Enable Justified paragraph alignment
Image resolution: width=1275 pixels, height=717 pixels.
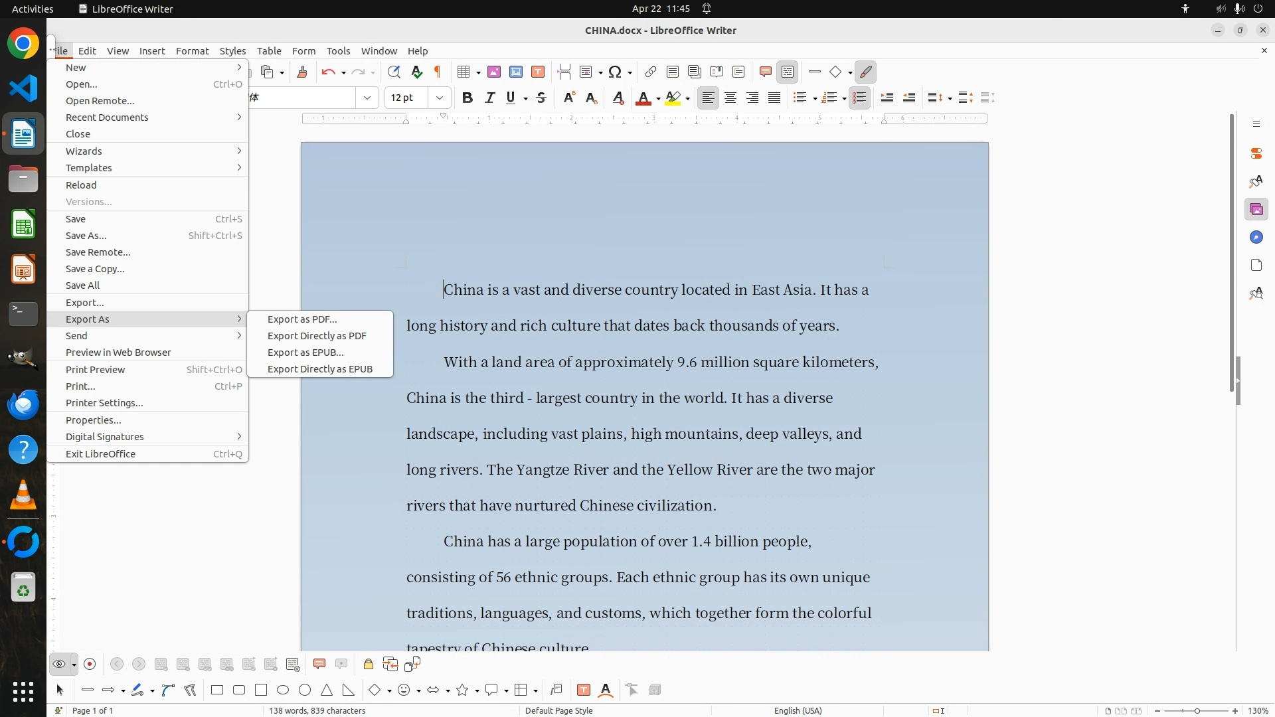click(x=774, y=98)
